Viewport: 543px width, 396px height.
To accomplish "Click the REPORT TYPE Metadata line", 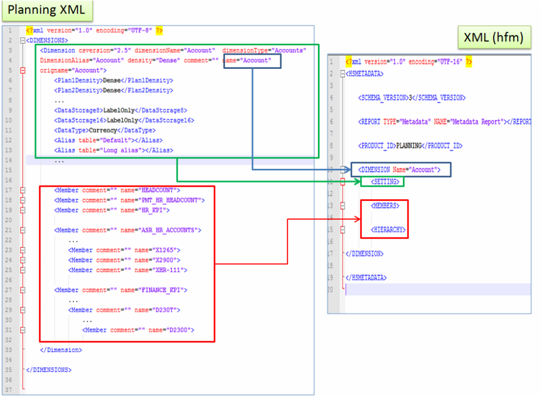I will 437,122.
